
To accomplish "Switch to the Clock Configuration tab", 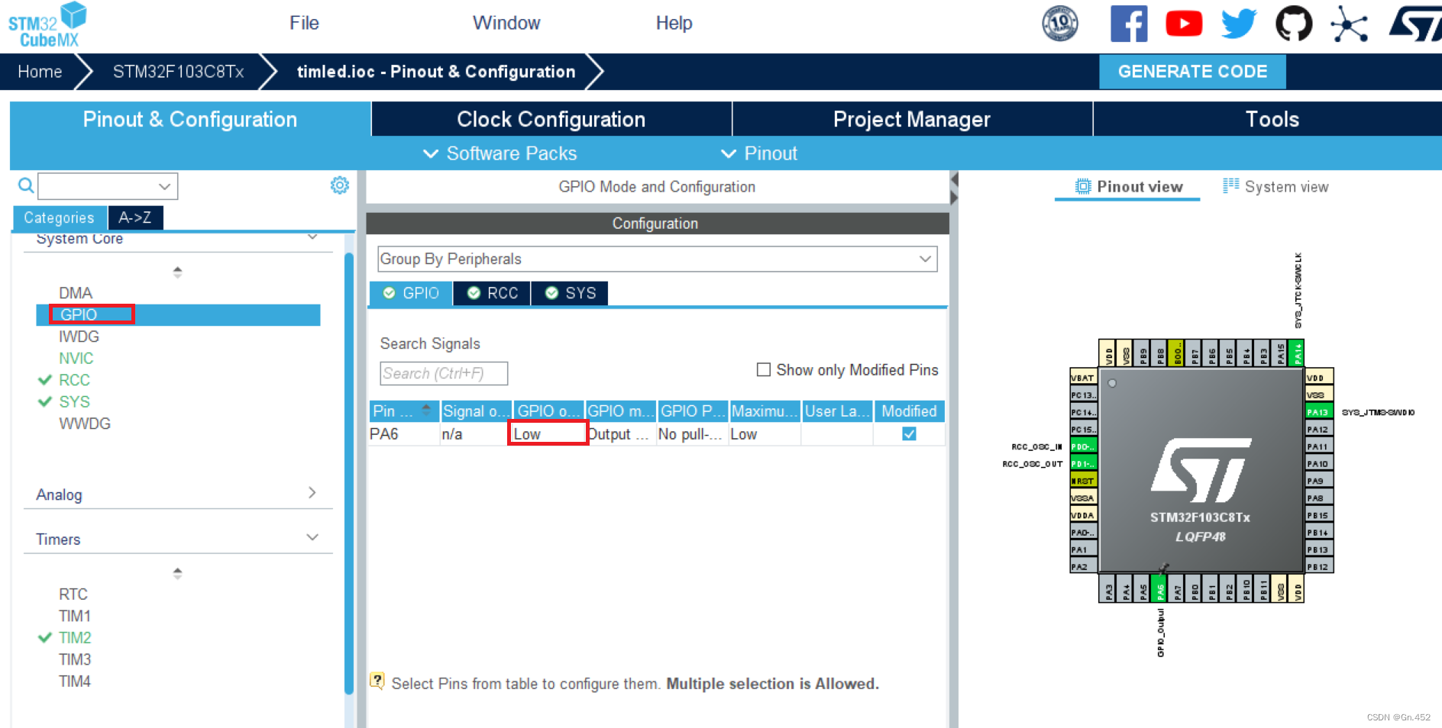I will [551, 119].
